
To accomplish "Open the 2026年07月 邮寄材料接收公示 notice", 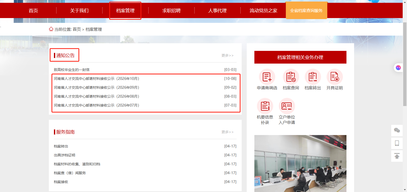I will pyautogui.click(x=96, y=105).
